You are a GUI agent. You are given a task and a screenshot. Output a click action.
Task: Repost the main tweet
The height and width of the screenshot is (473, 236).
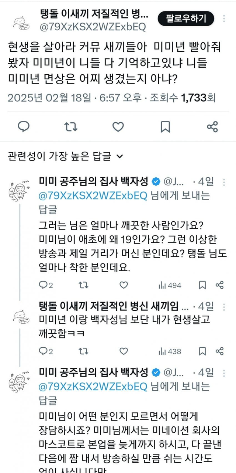(x=71, y=127)
